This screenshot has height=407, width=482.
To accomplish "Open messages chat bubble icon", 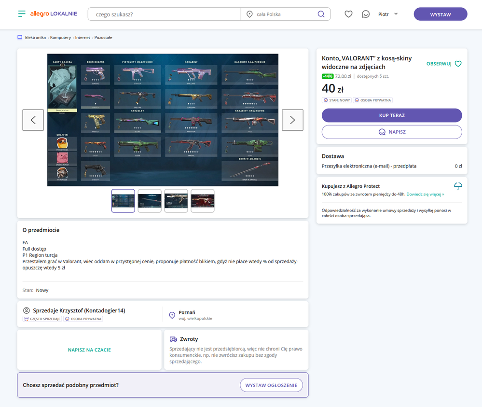I will [366, 14].
